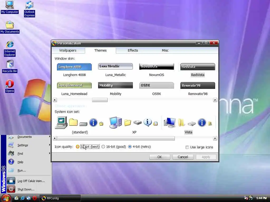Click the Settings icon in Start menu
This screenshot has width=270, height=202.
point(11,145)
